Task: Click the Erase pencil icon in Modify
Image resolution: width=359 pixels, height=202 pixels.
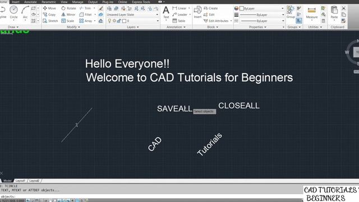Action: coord(101,8)
